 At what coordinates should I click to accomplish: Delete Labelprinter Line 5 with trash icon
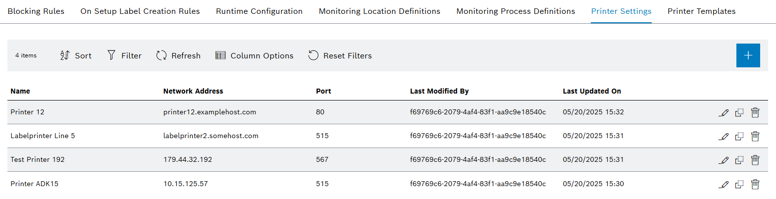(755, 136)
